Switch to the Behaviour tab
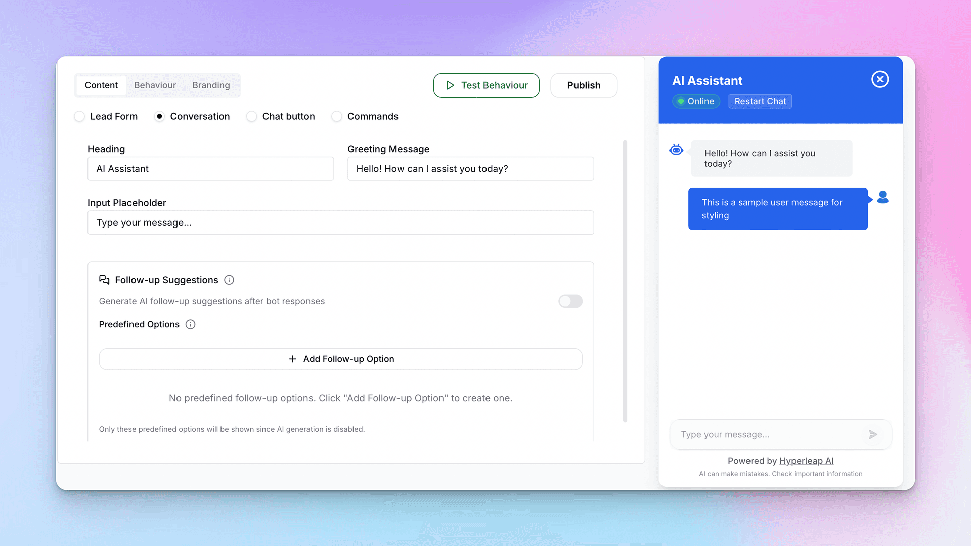Screen dimensions: 971x546 pos(155,85)
